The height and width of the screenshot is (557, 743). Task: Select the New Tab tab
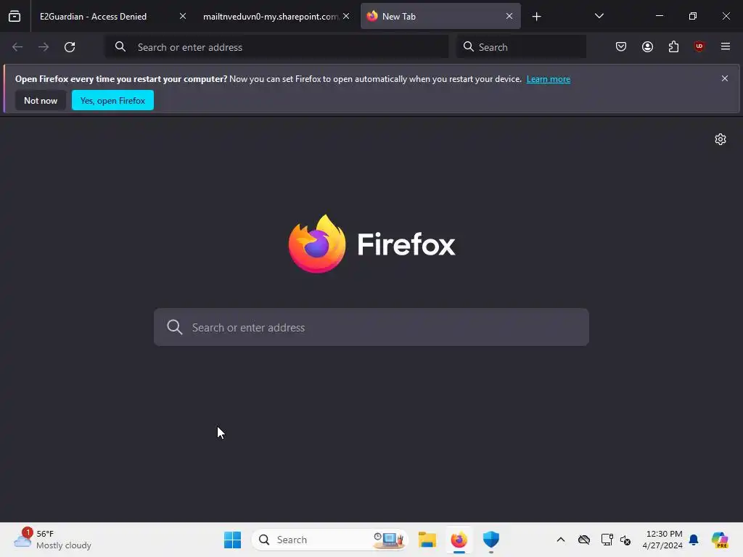[440, 16]
